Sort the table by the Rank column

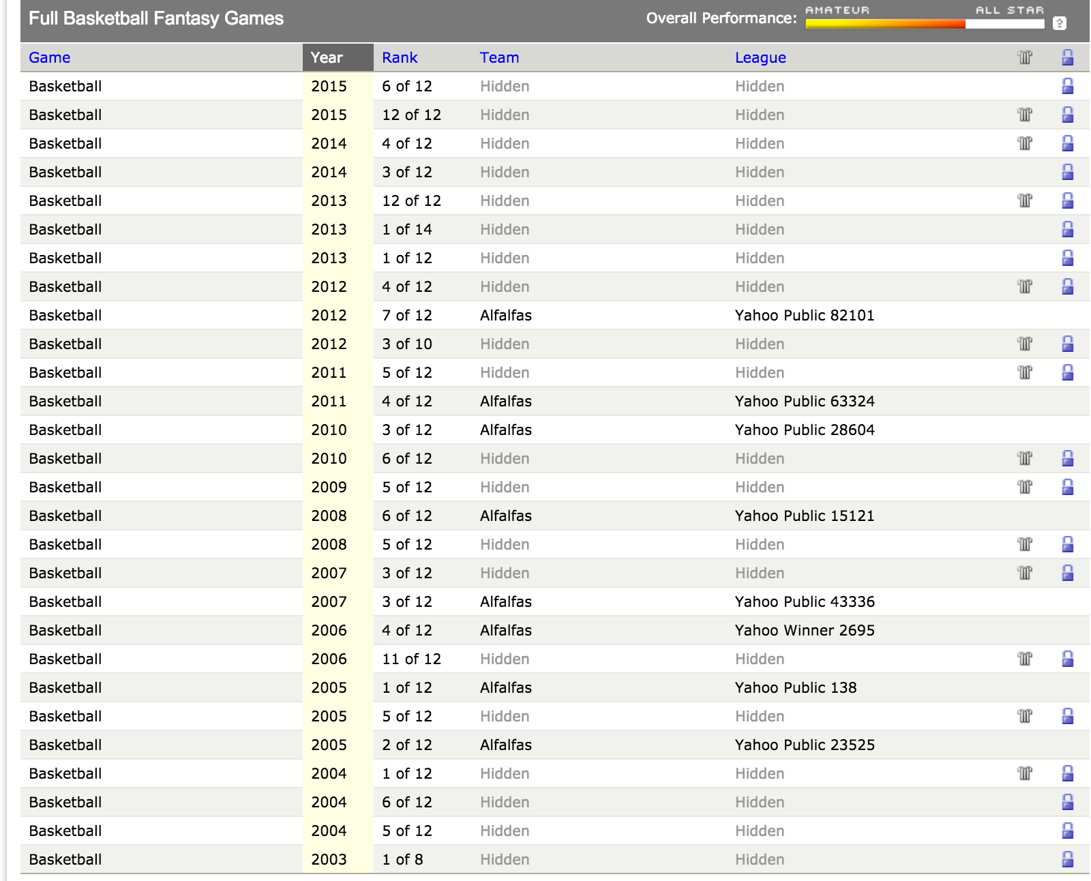[400, 57]
